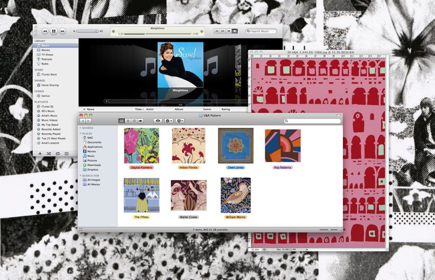Switch iTunes to Cover Flow view button
Viewport: 435px width, 280px height.
tap(235, 31)
